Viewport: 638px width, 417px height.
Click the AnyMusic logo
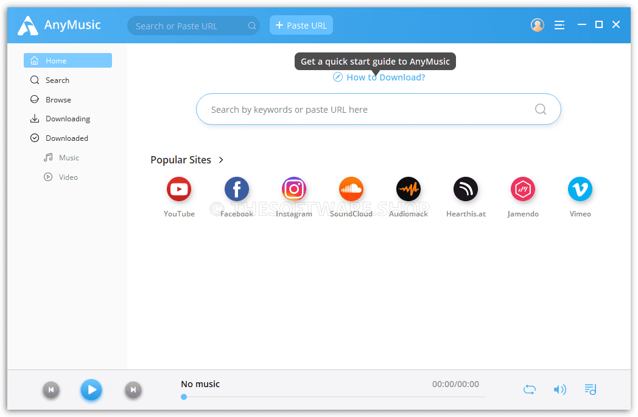(28, 25)
